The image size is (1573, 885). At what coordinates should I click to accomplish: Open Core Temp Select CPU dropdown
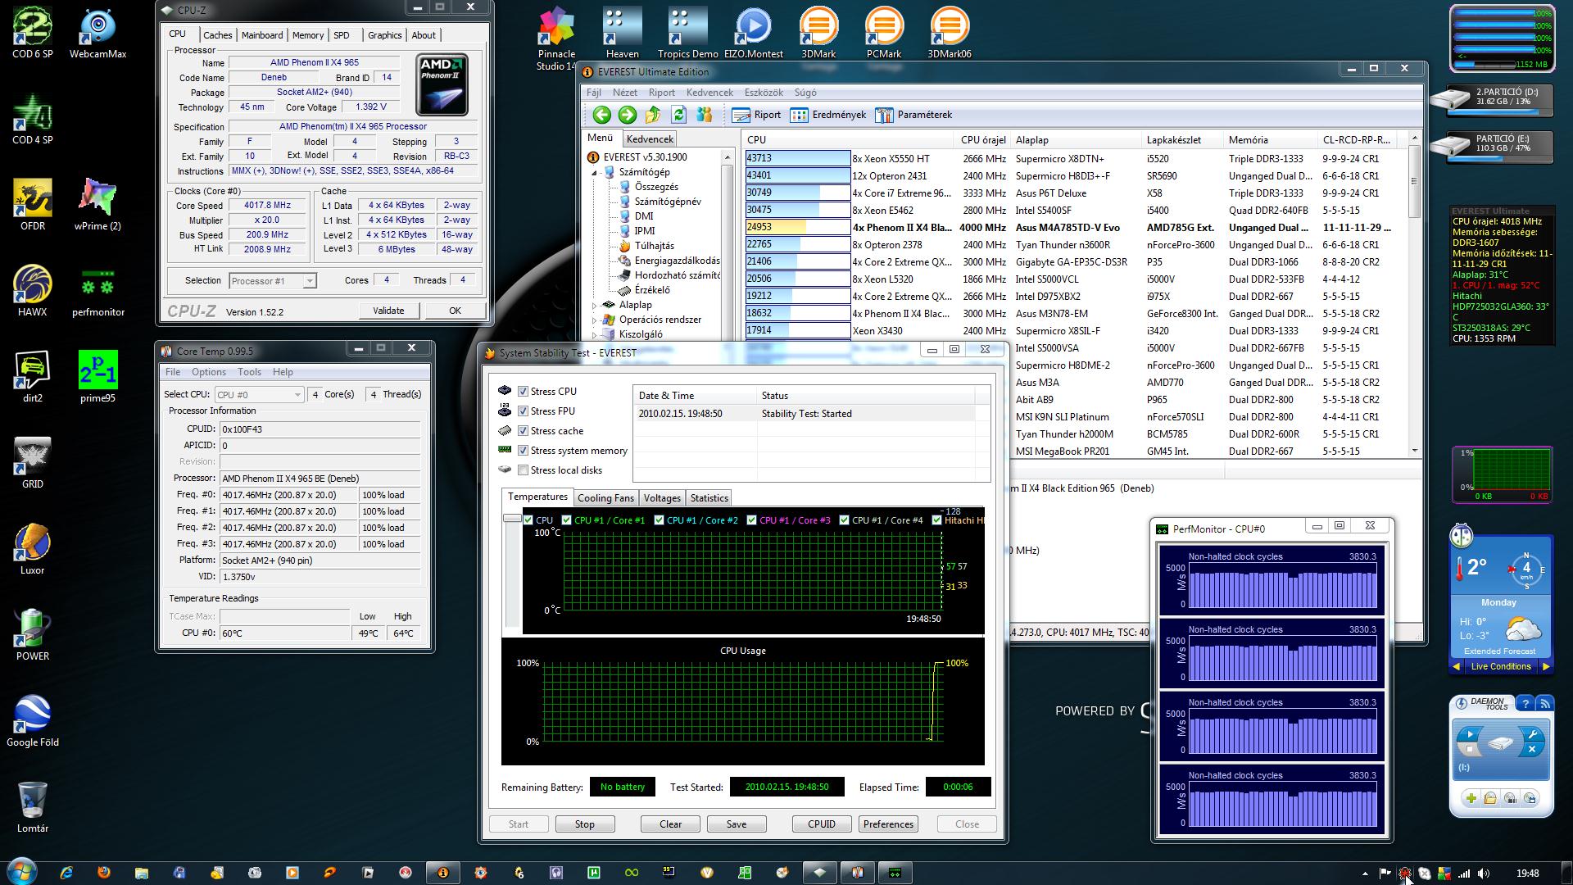point(259,395)
